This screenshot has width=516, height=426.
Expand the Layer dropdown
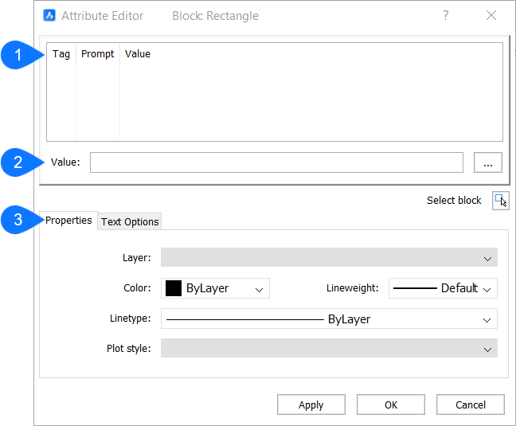(329, 258)
